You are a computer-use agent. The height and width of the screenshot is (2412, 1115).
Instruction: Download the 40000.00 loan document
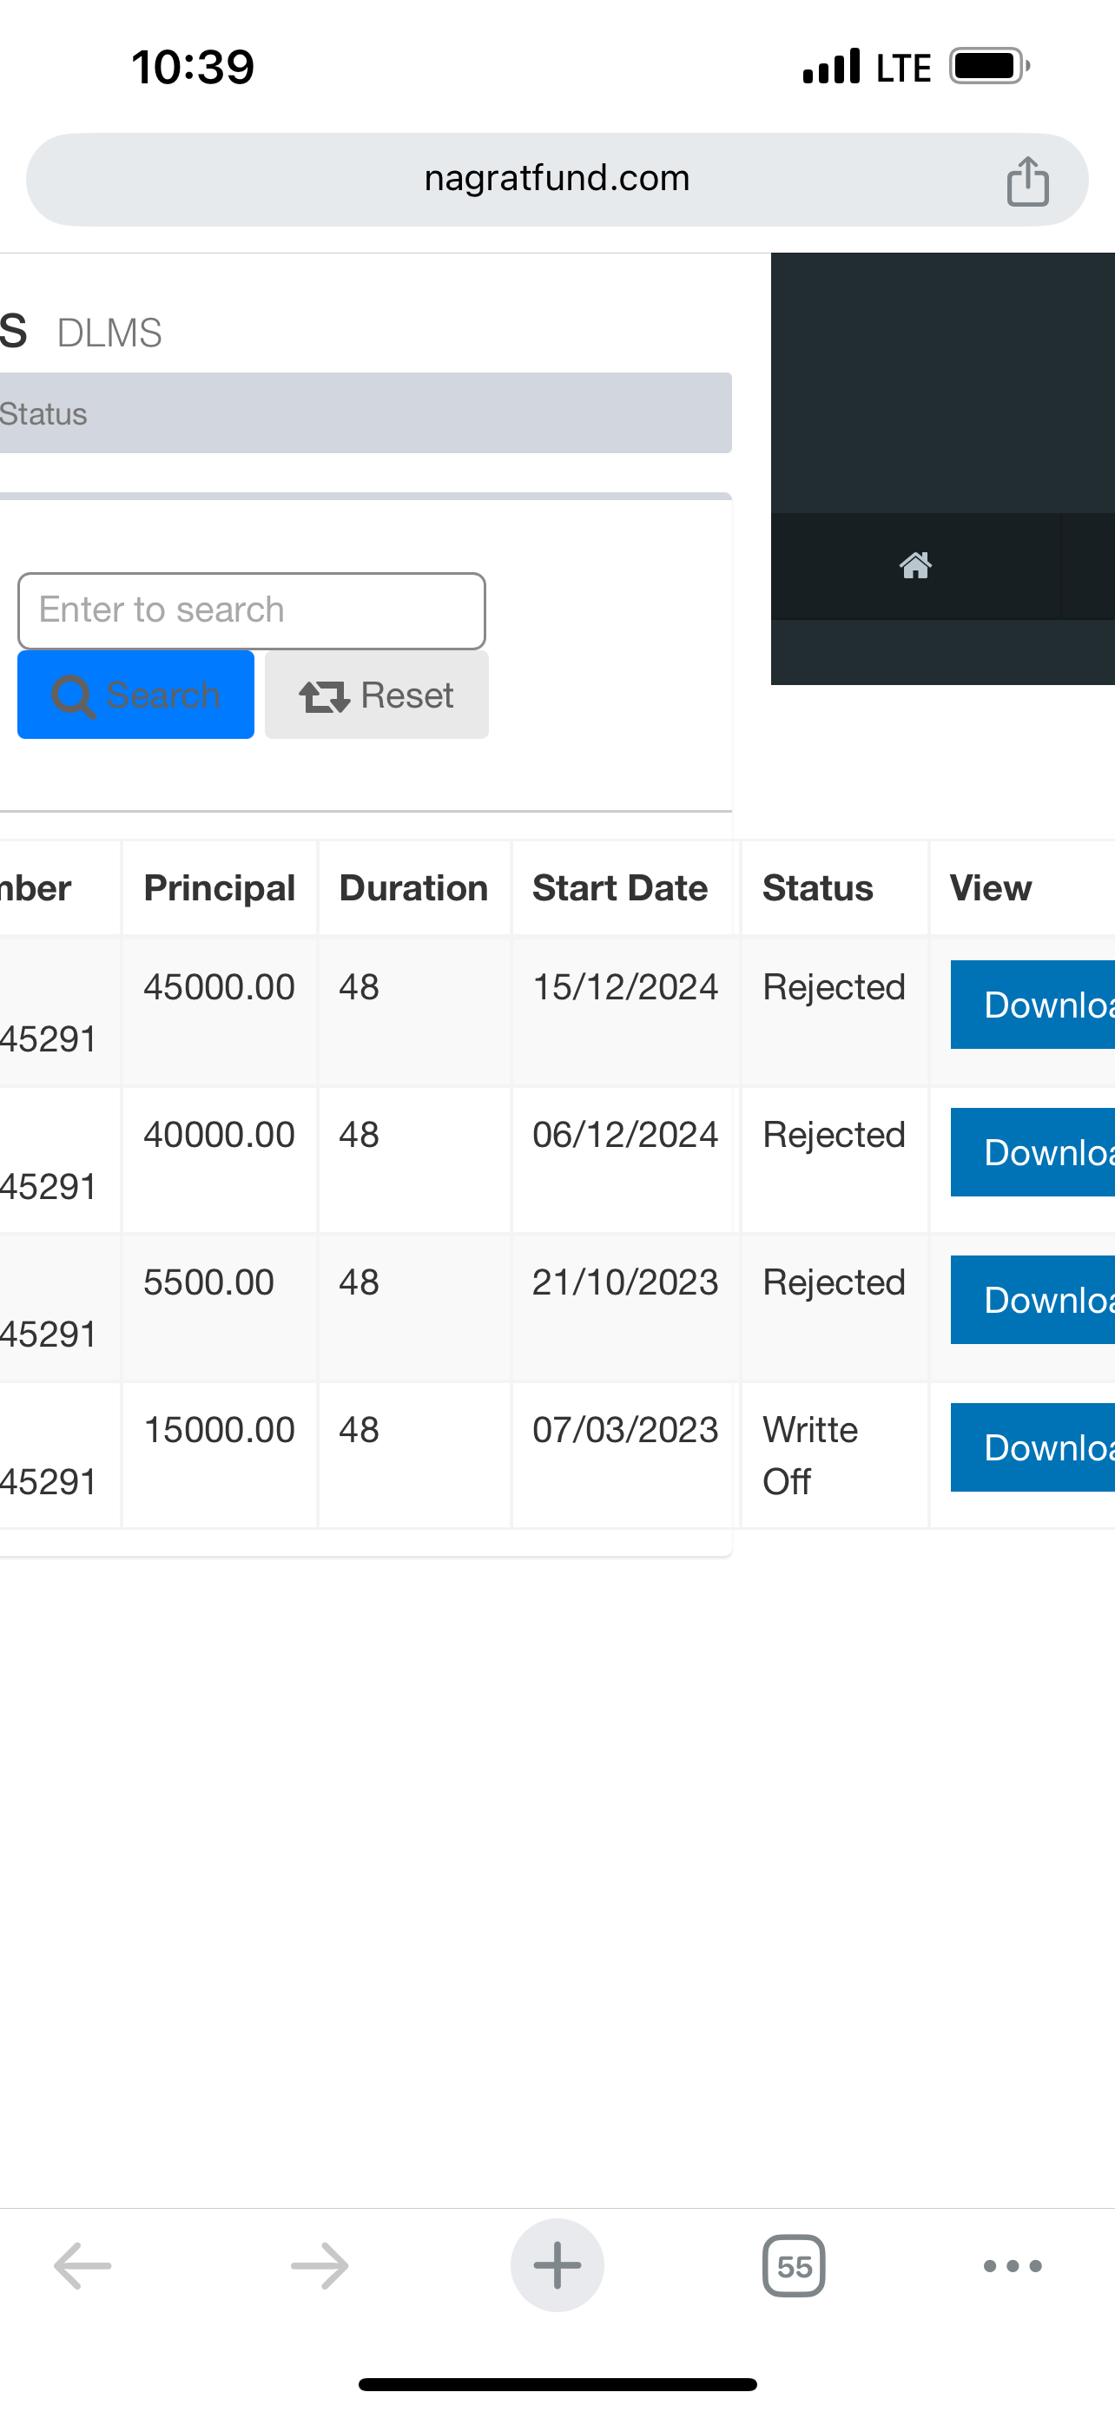(1033, 1153)
